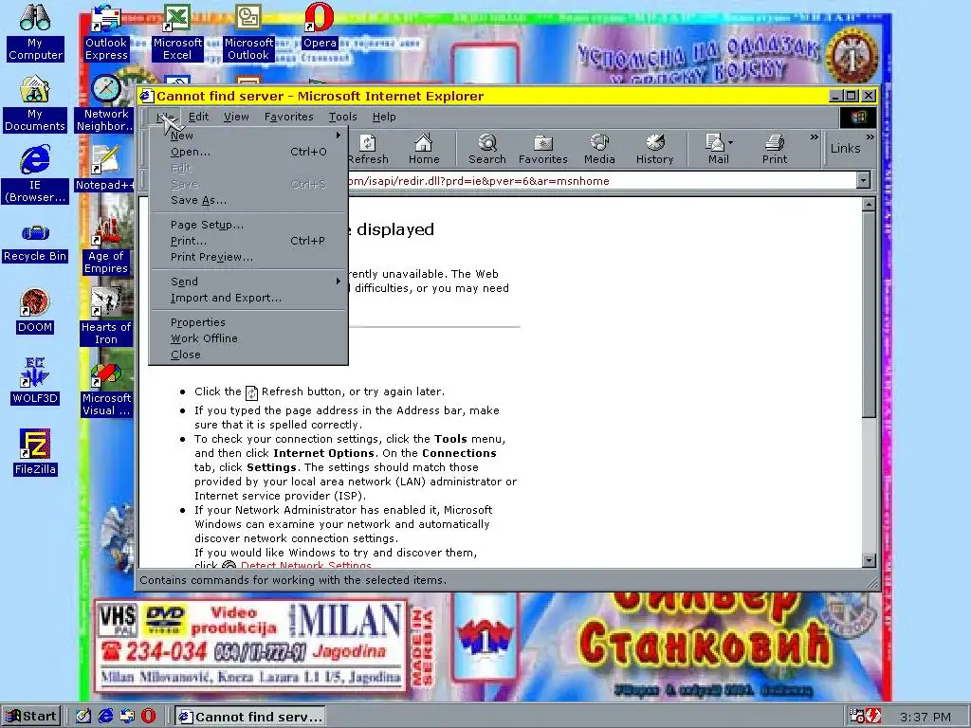Viewport: 971px width, 728px height.
Task: Expand the address bar dropdown
Action: coord(863,181)
